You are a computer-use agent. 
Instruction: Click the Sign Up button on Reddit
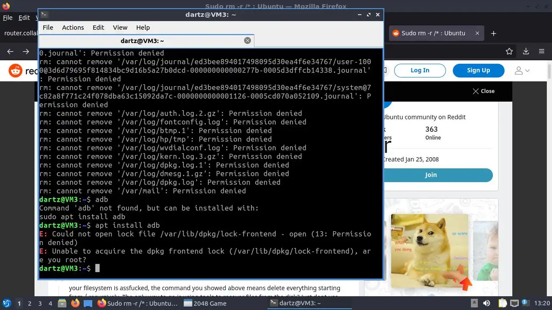(x=478, y=70)
